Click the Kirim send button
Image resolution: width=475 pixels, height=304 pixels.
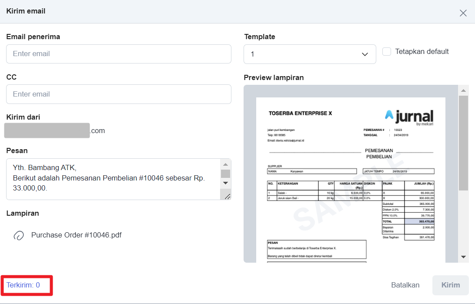450,285
